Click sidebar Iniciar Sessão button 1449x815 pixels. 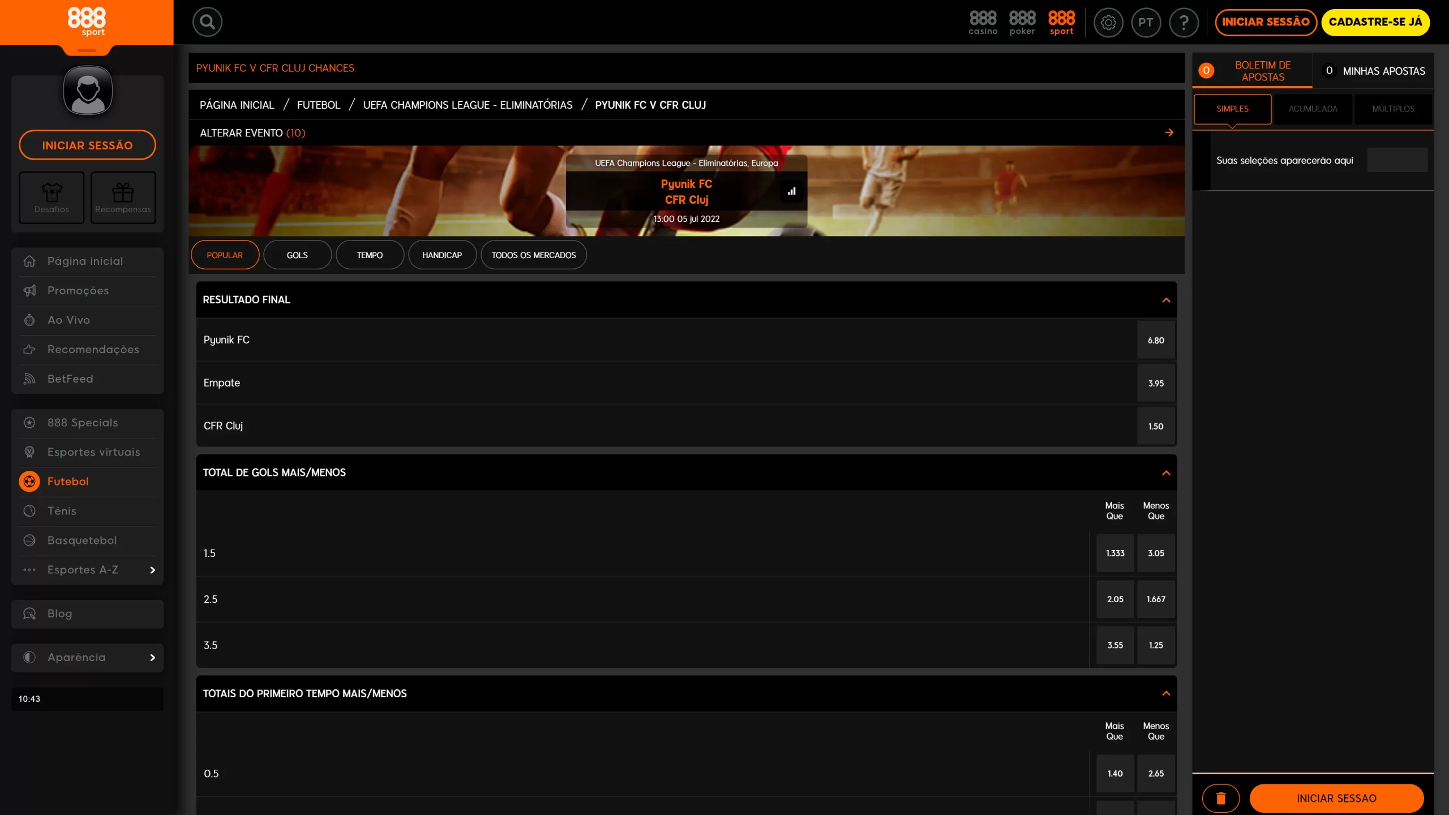[x=87, y=145]
